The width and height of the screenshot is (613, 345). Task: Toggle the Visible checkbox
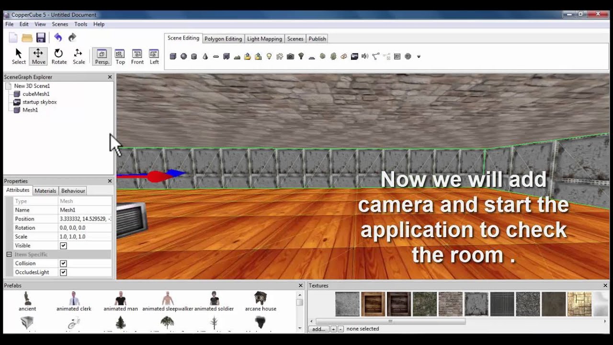tap(63, 246)
